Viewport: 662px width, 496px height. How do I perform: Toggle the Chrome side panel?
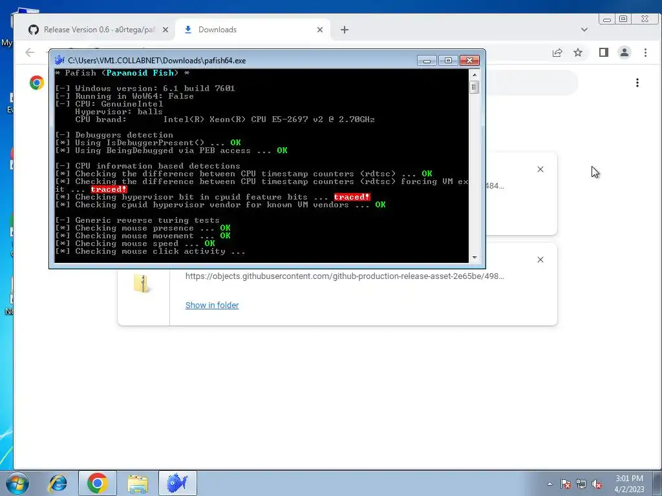(x=604, y=52)
